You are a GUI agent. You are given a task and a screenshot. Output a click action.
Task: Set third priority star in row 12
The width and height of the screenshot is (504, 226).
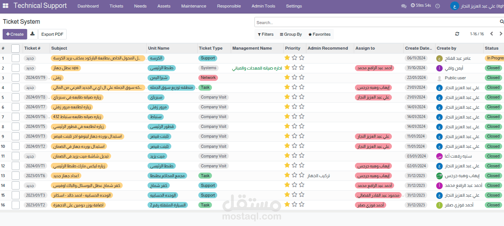point(301,165)
